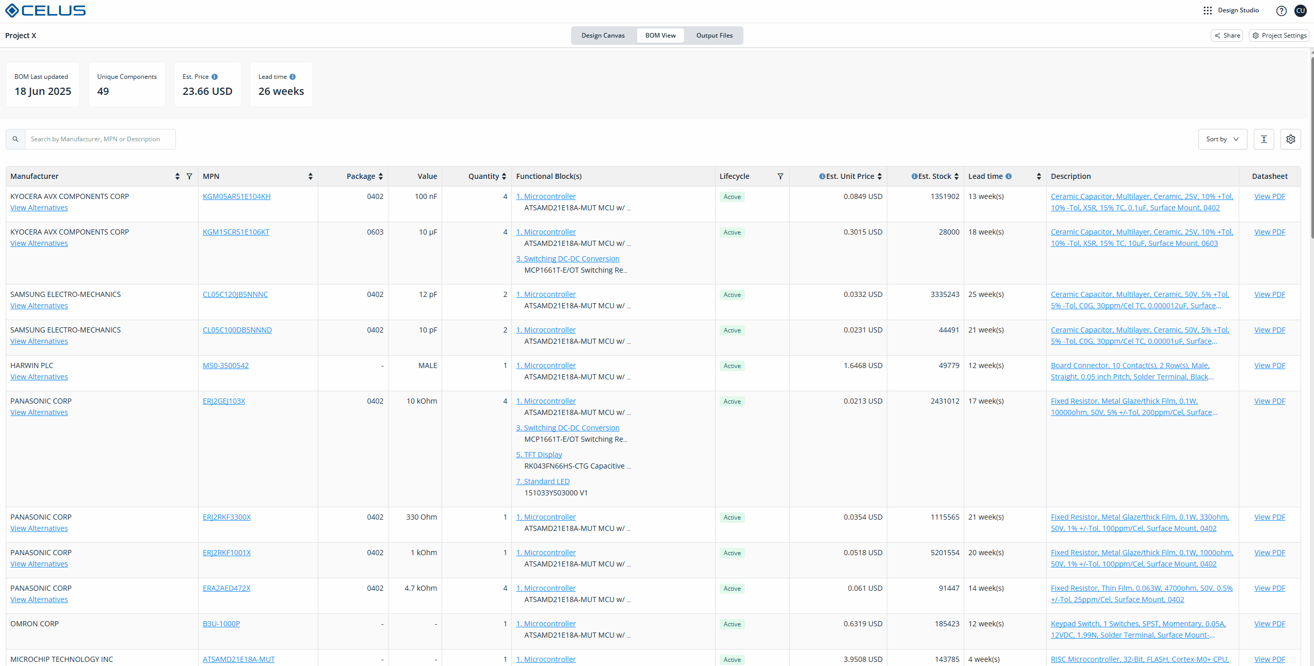Open MPN link KGM05AR51E104KH
Viewport: 1314px width, 666px height.
click(x=237, y=196)
